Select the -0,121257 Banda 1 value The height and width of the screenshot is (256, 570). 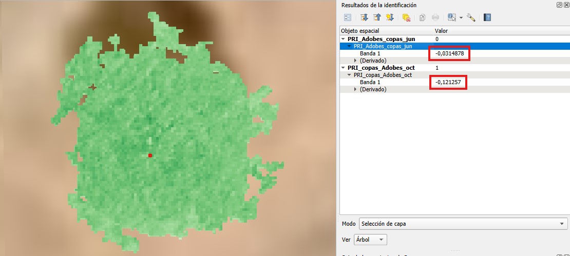[x=448, y=82]
